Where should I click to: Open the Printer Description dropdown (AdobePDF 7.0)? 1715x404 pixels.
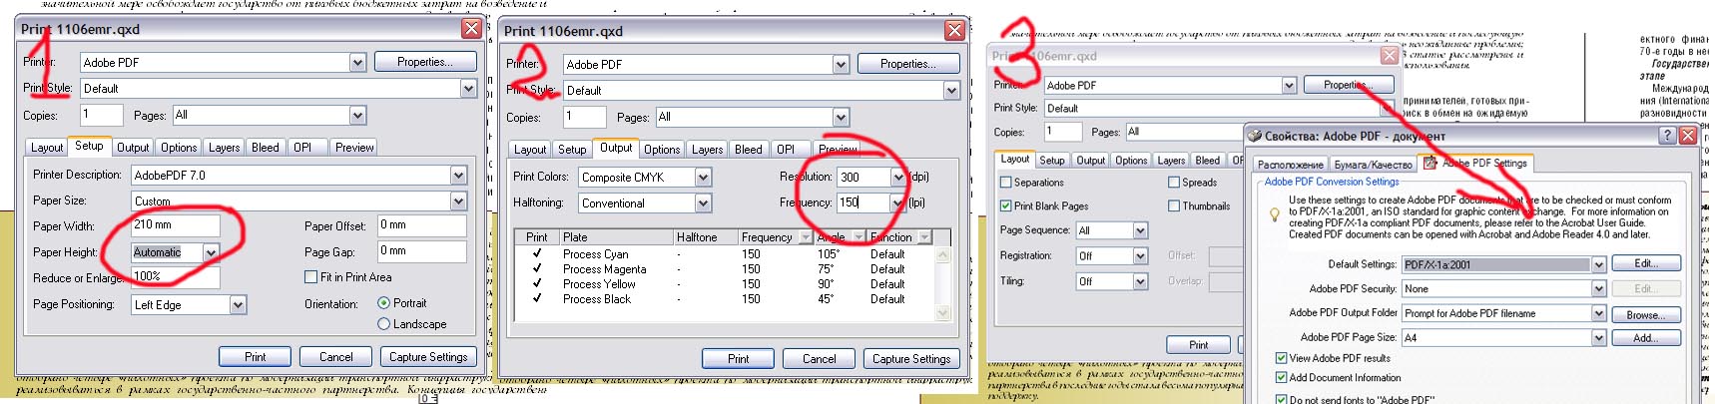[x=458, y=176]
